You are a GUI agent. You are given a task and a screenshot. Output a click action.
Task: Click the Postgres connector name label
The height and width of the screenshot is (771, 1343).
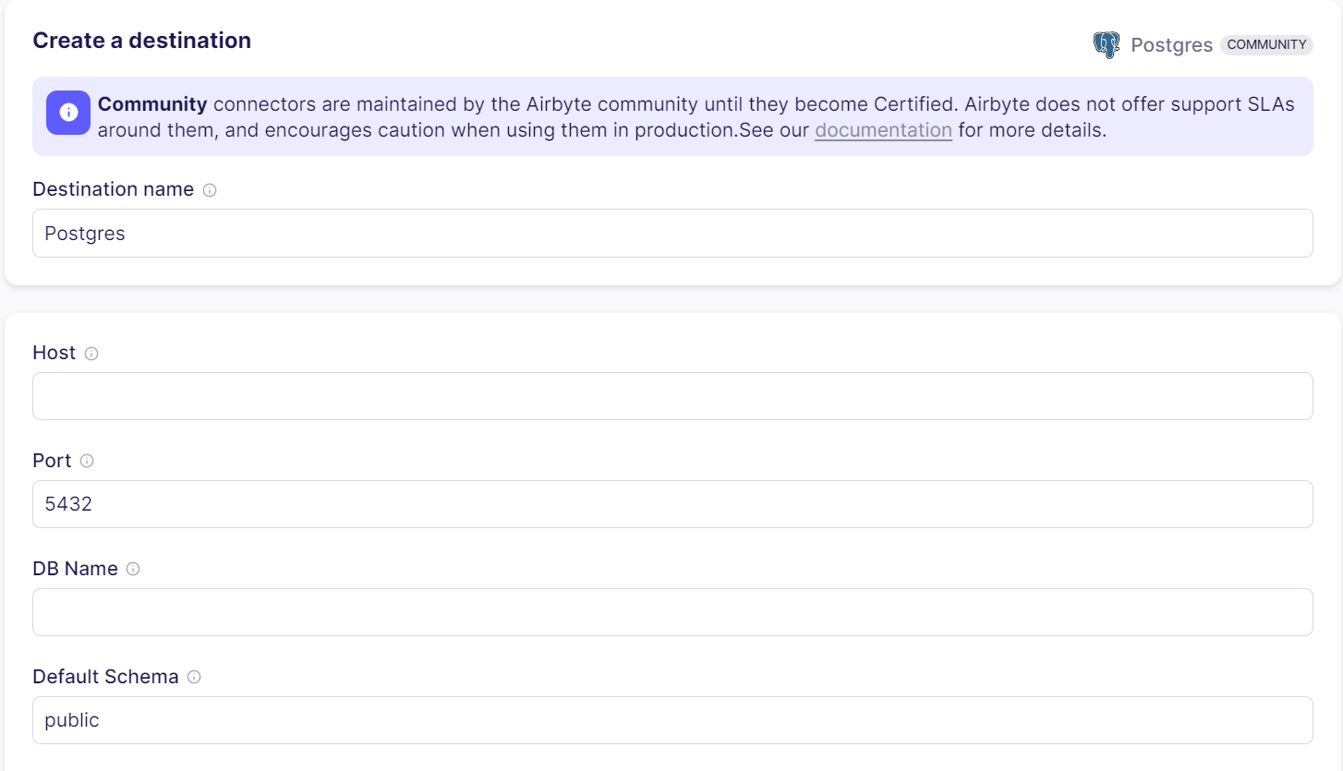[x=1171, y=45]
